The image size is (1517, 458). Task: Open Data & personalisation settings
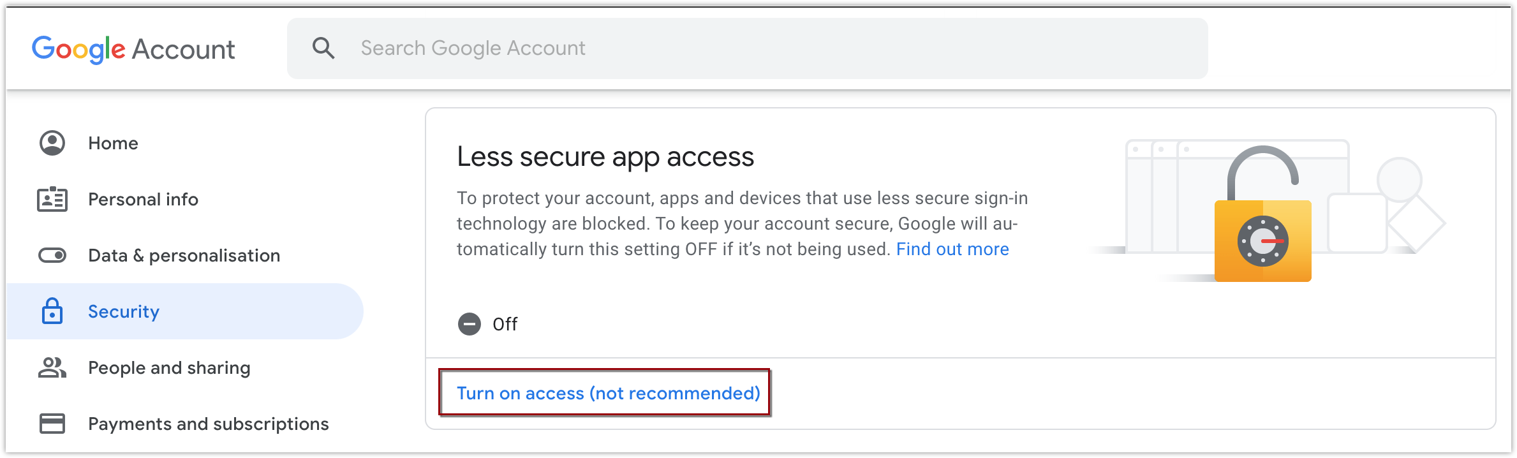click(x=184, y=256)
